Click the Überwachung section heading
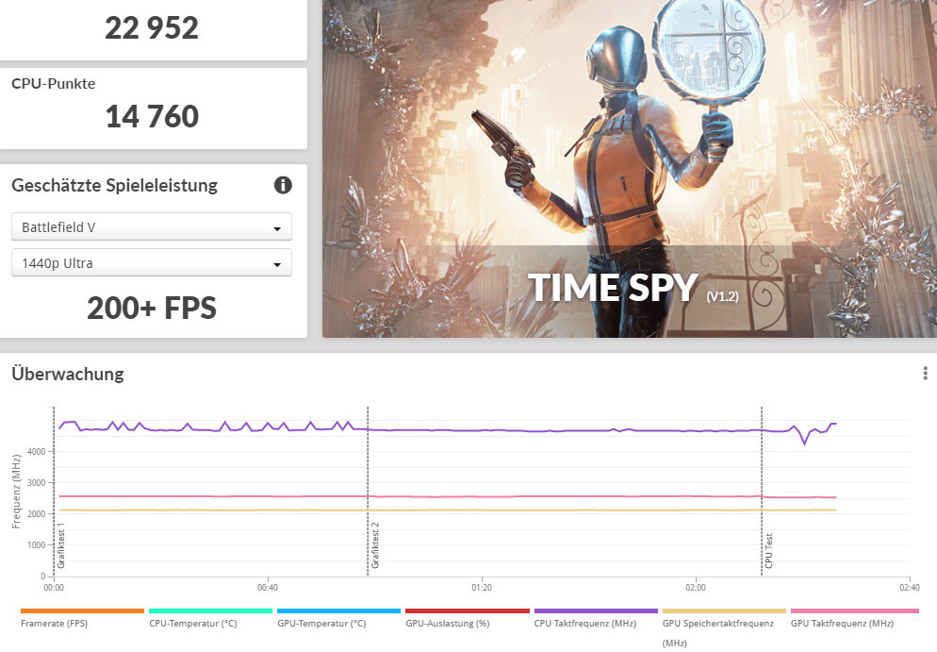 point(68,374)
